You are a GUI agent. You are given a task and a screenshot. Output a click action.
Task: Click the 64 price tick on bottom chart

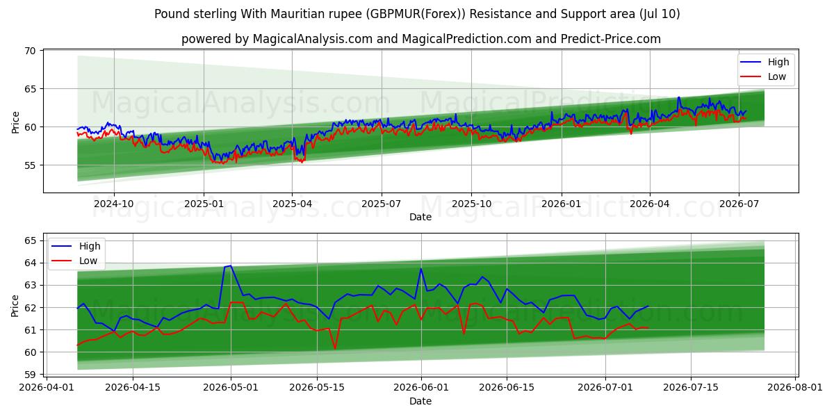click(x=31, y=263)
